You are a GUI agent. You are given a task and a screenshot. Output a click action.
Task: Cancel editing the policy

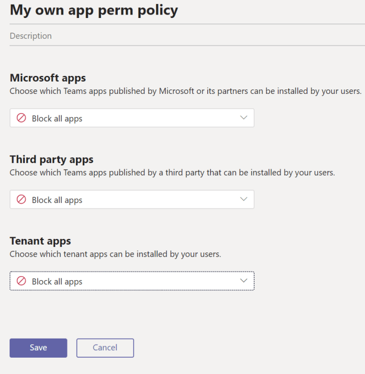[x=105, y=348]
